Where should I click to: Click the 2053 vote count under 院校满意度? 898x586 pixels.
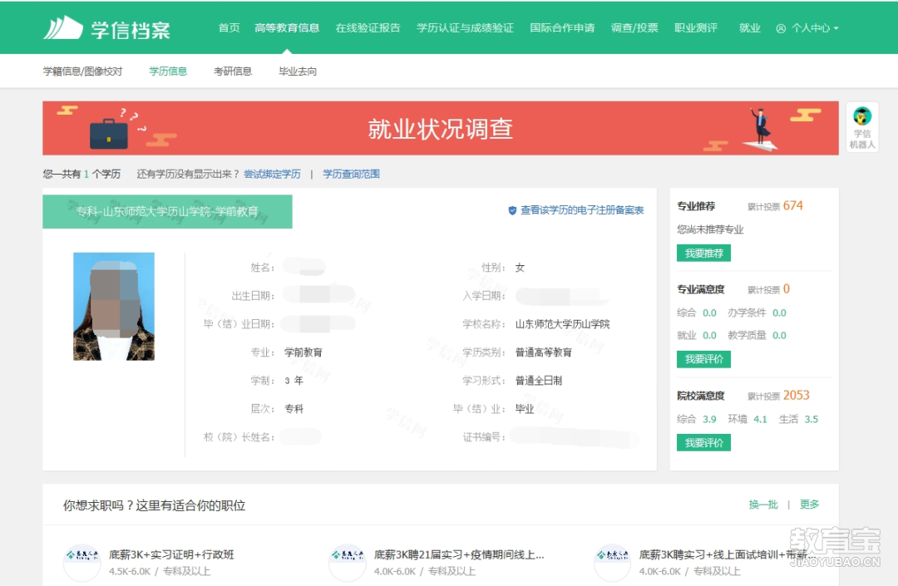pyautogui.click(x=796, y=396)
